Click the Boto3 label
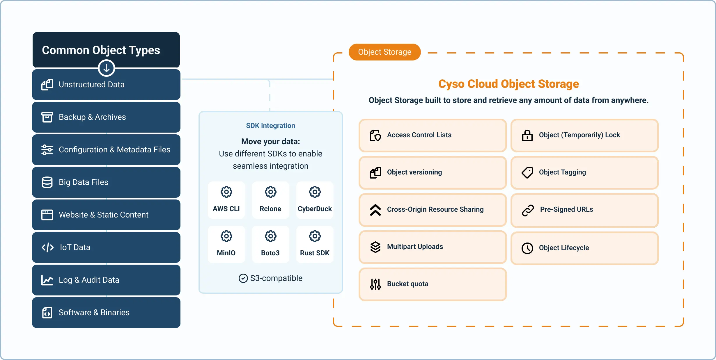This screenshot has width=716, height=360. click(270, 253)
